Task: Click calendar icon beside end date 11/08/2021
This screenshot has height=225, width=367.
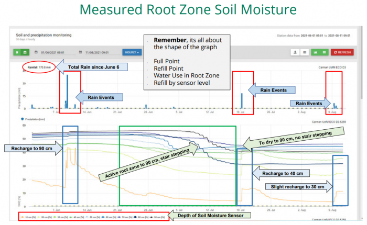Action: tap(80, 52)
